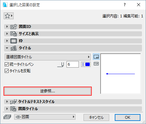Select the title text preview icon
The height and width of the screenshot is (124, 146).
pyautogui.click(x=96, y=64)
